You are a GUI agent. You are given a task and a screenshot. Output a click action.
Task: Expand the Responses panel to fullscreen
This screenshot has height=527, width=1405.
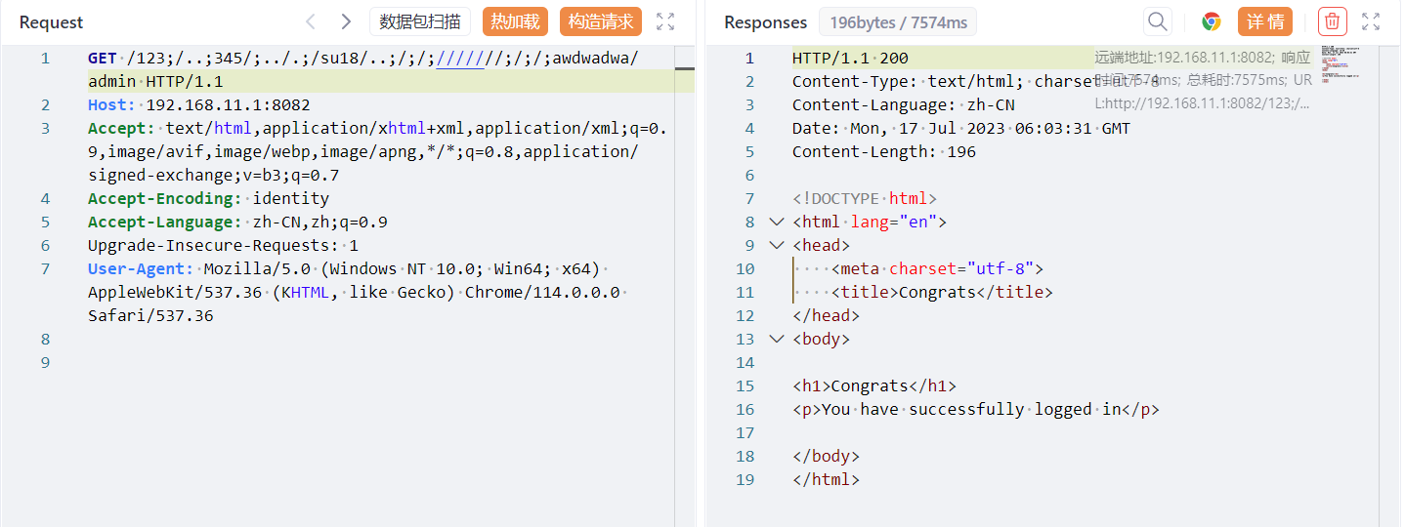(1371, 21)
